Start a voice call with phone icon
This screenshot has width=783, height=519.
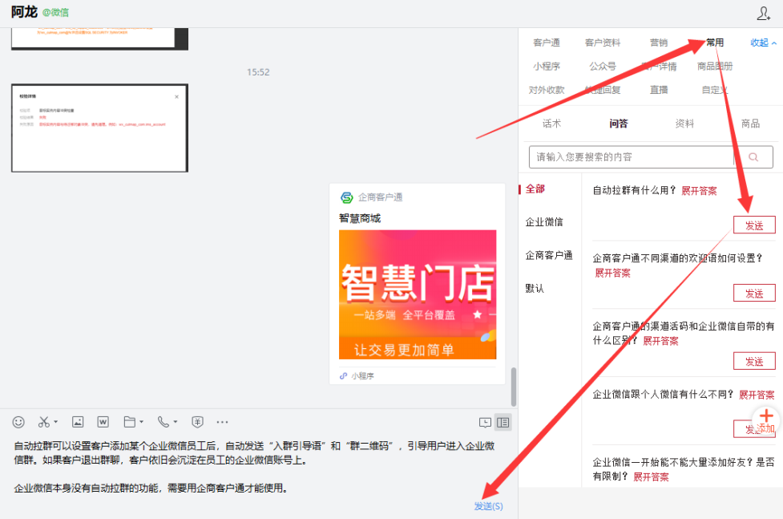pos(163,422)
